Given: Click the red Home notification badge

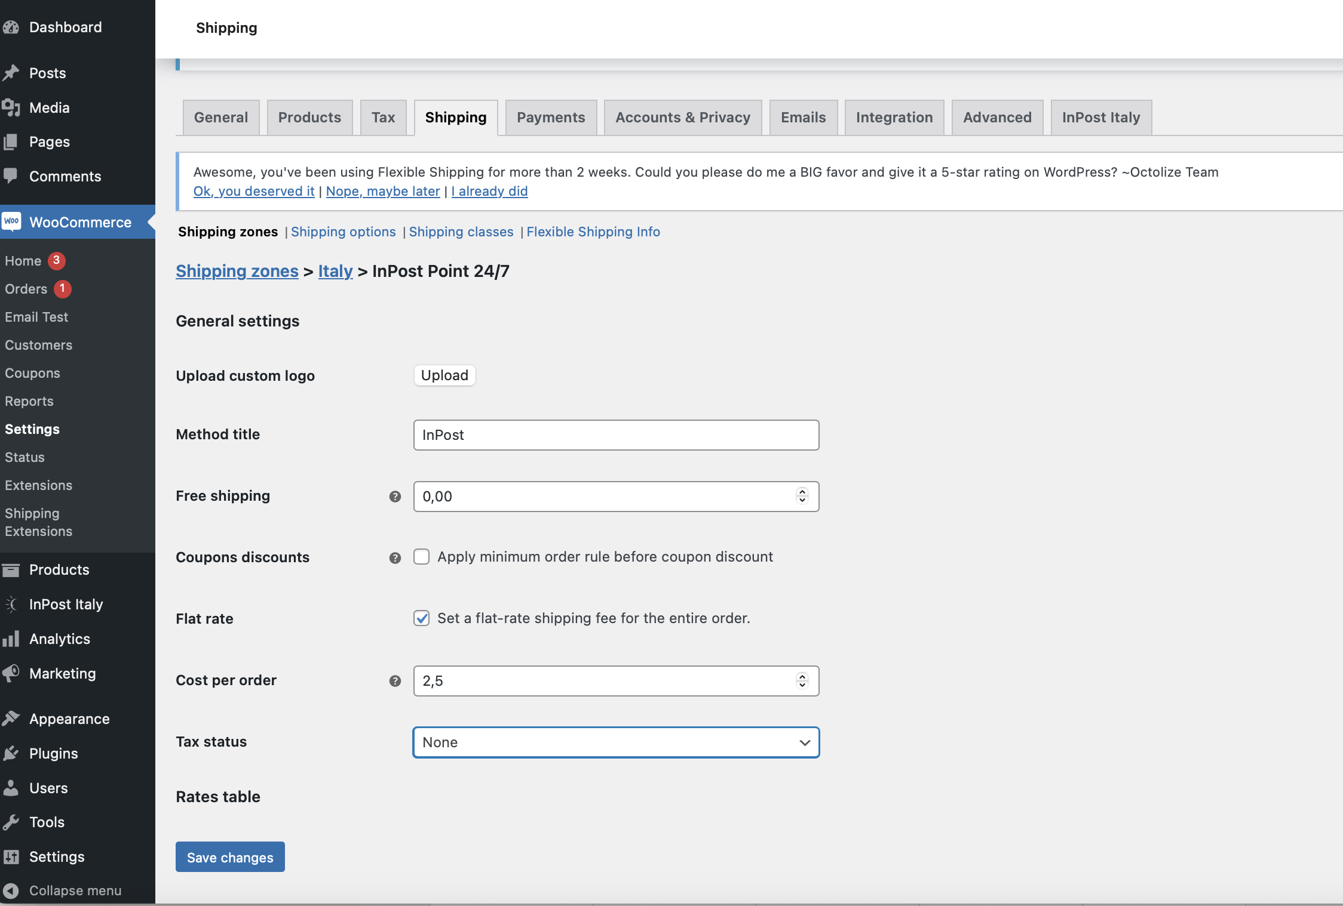Looking at the screenshot, I should click(x=57, y=261).
